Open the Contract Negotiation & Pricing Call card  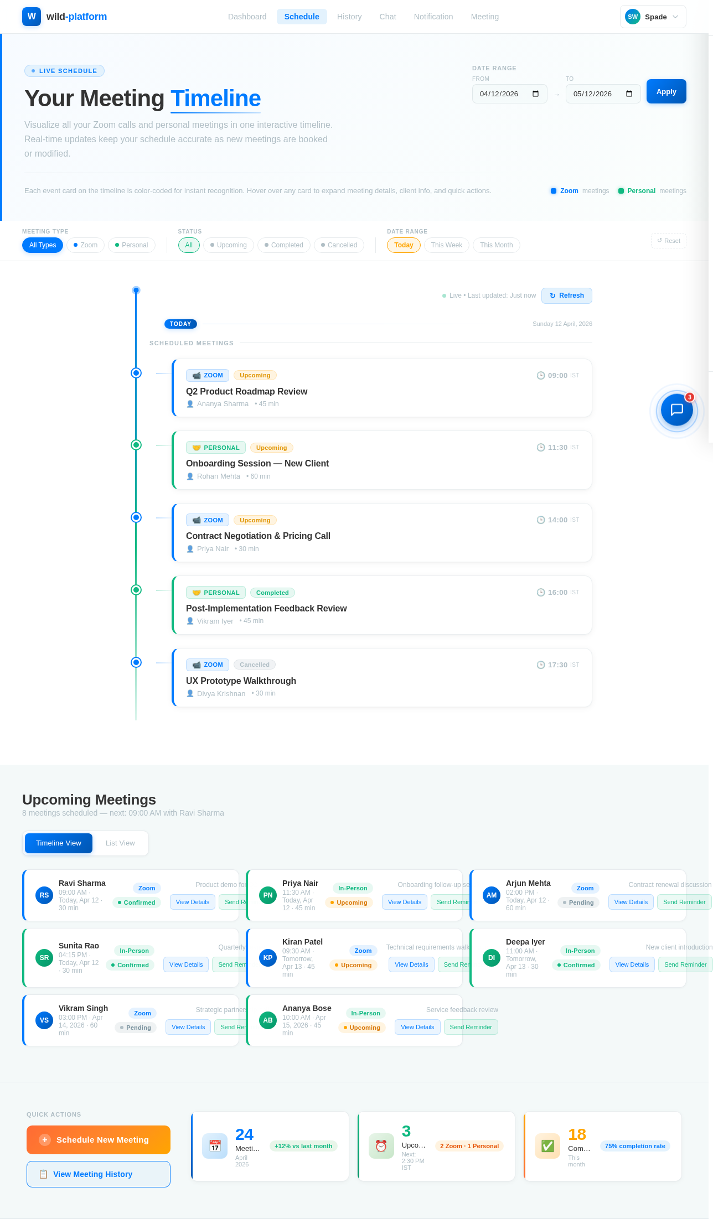point(382,533)
